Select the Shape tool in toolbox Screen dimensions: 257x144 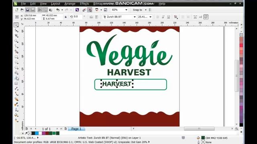(16, 30)
